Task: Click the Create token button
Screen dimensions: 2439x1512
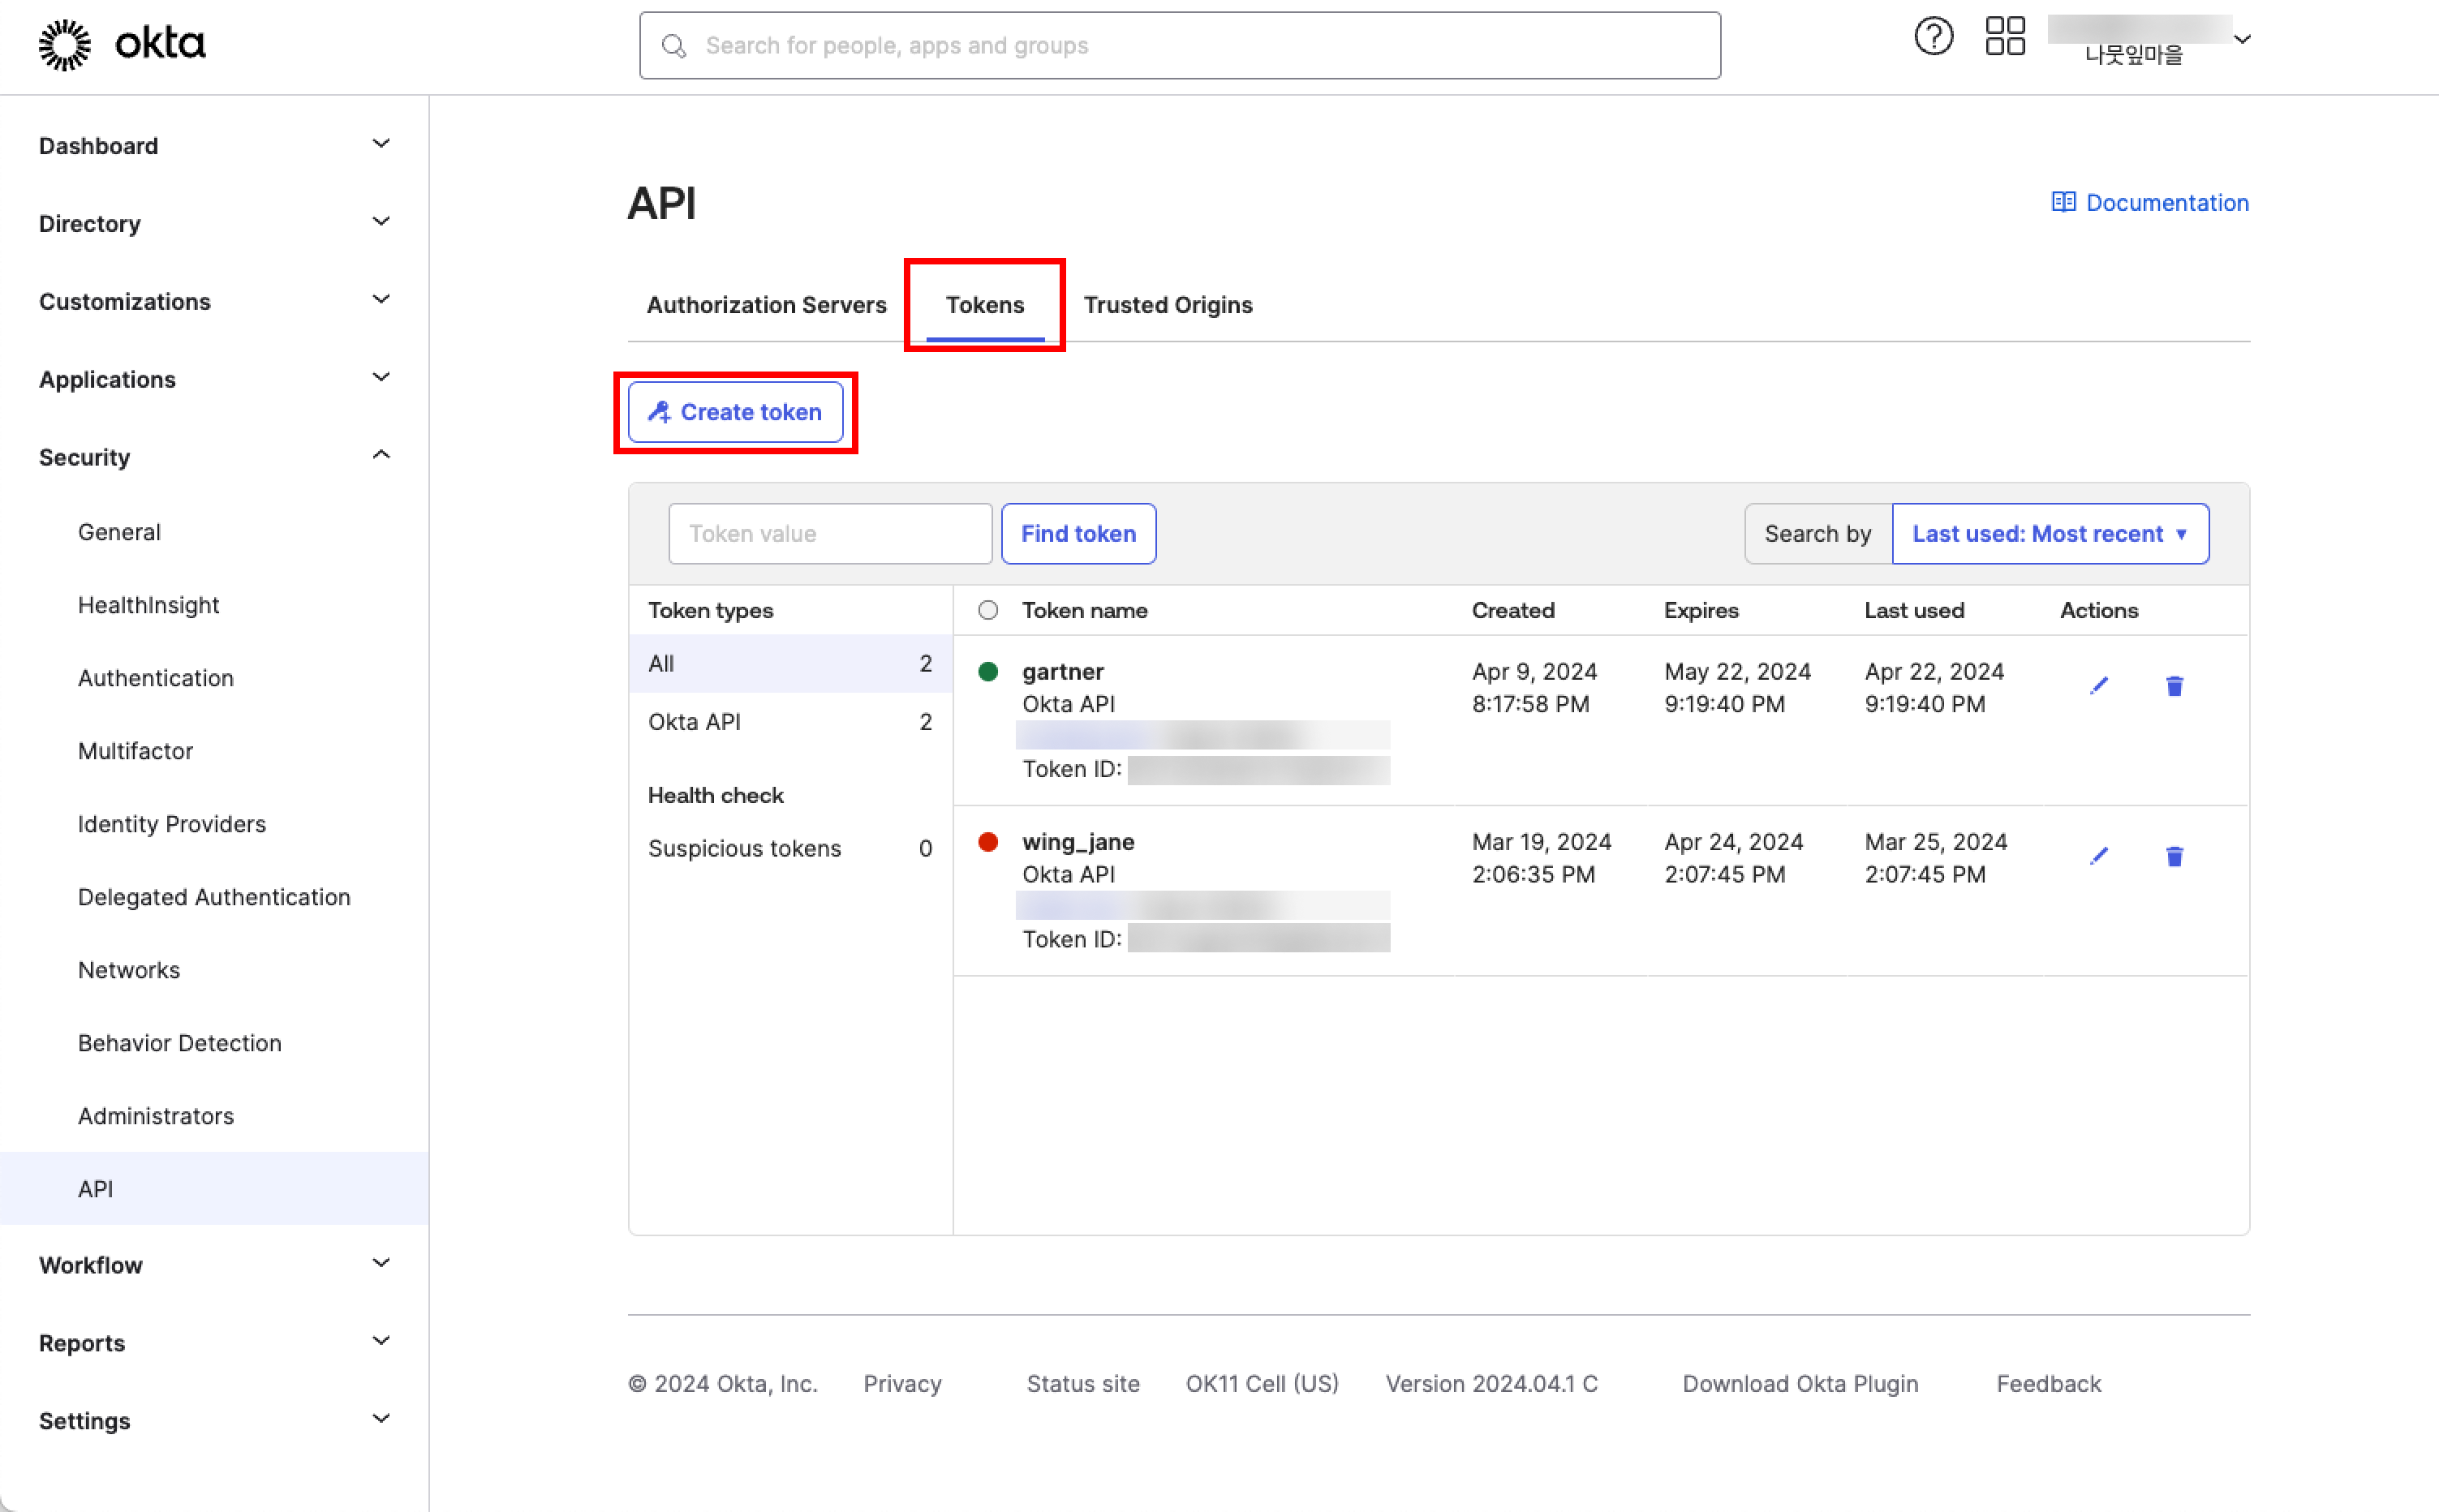Action: (735, 412)
